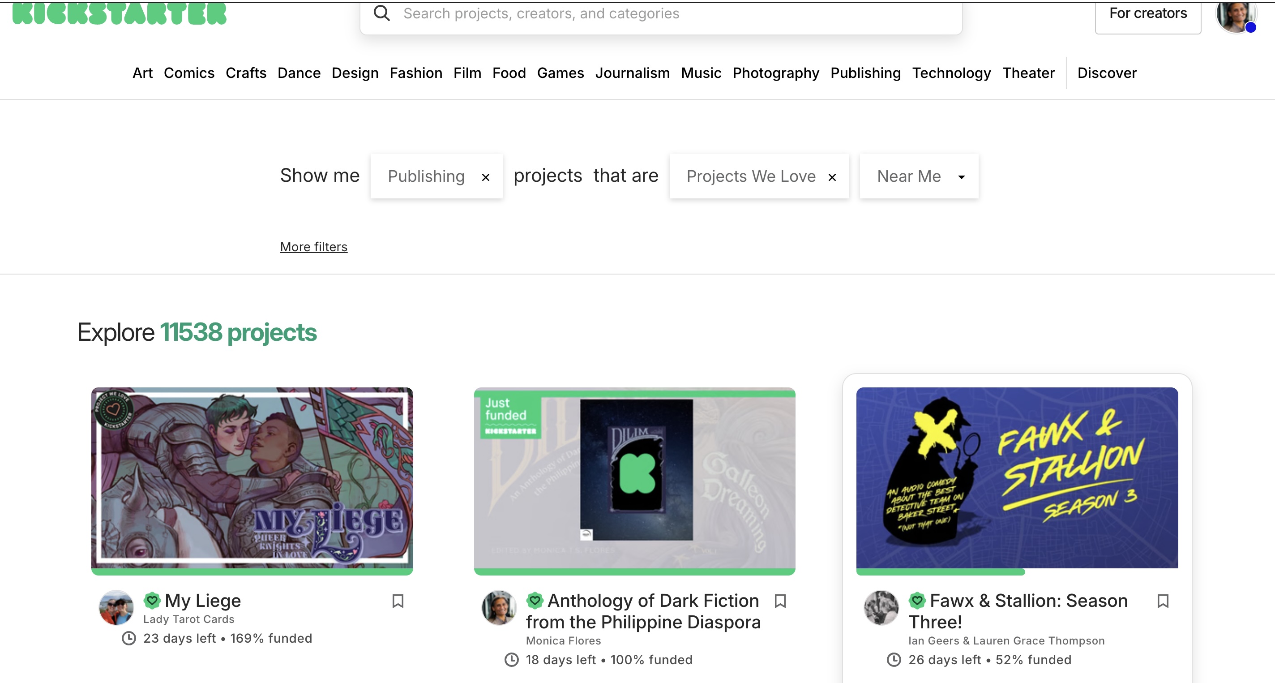Click the Kickstarter logo

pyautogui.click(x=119, y=13)
